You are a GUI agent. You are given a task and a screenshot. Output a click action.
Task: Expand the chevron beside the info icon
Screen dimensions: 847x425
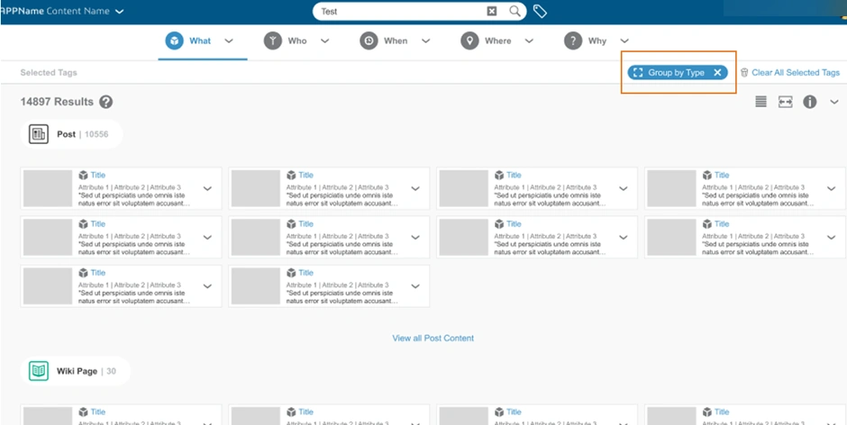pos(834,102)
